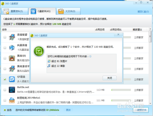
Task: Click the 阿里旺旺 2014Beta1 program name
Action: 29,98
